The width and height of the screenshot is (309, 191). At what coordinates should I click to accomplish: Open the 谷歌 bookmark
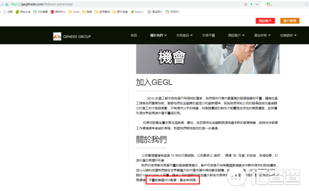click(8, 12)
